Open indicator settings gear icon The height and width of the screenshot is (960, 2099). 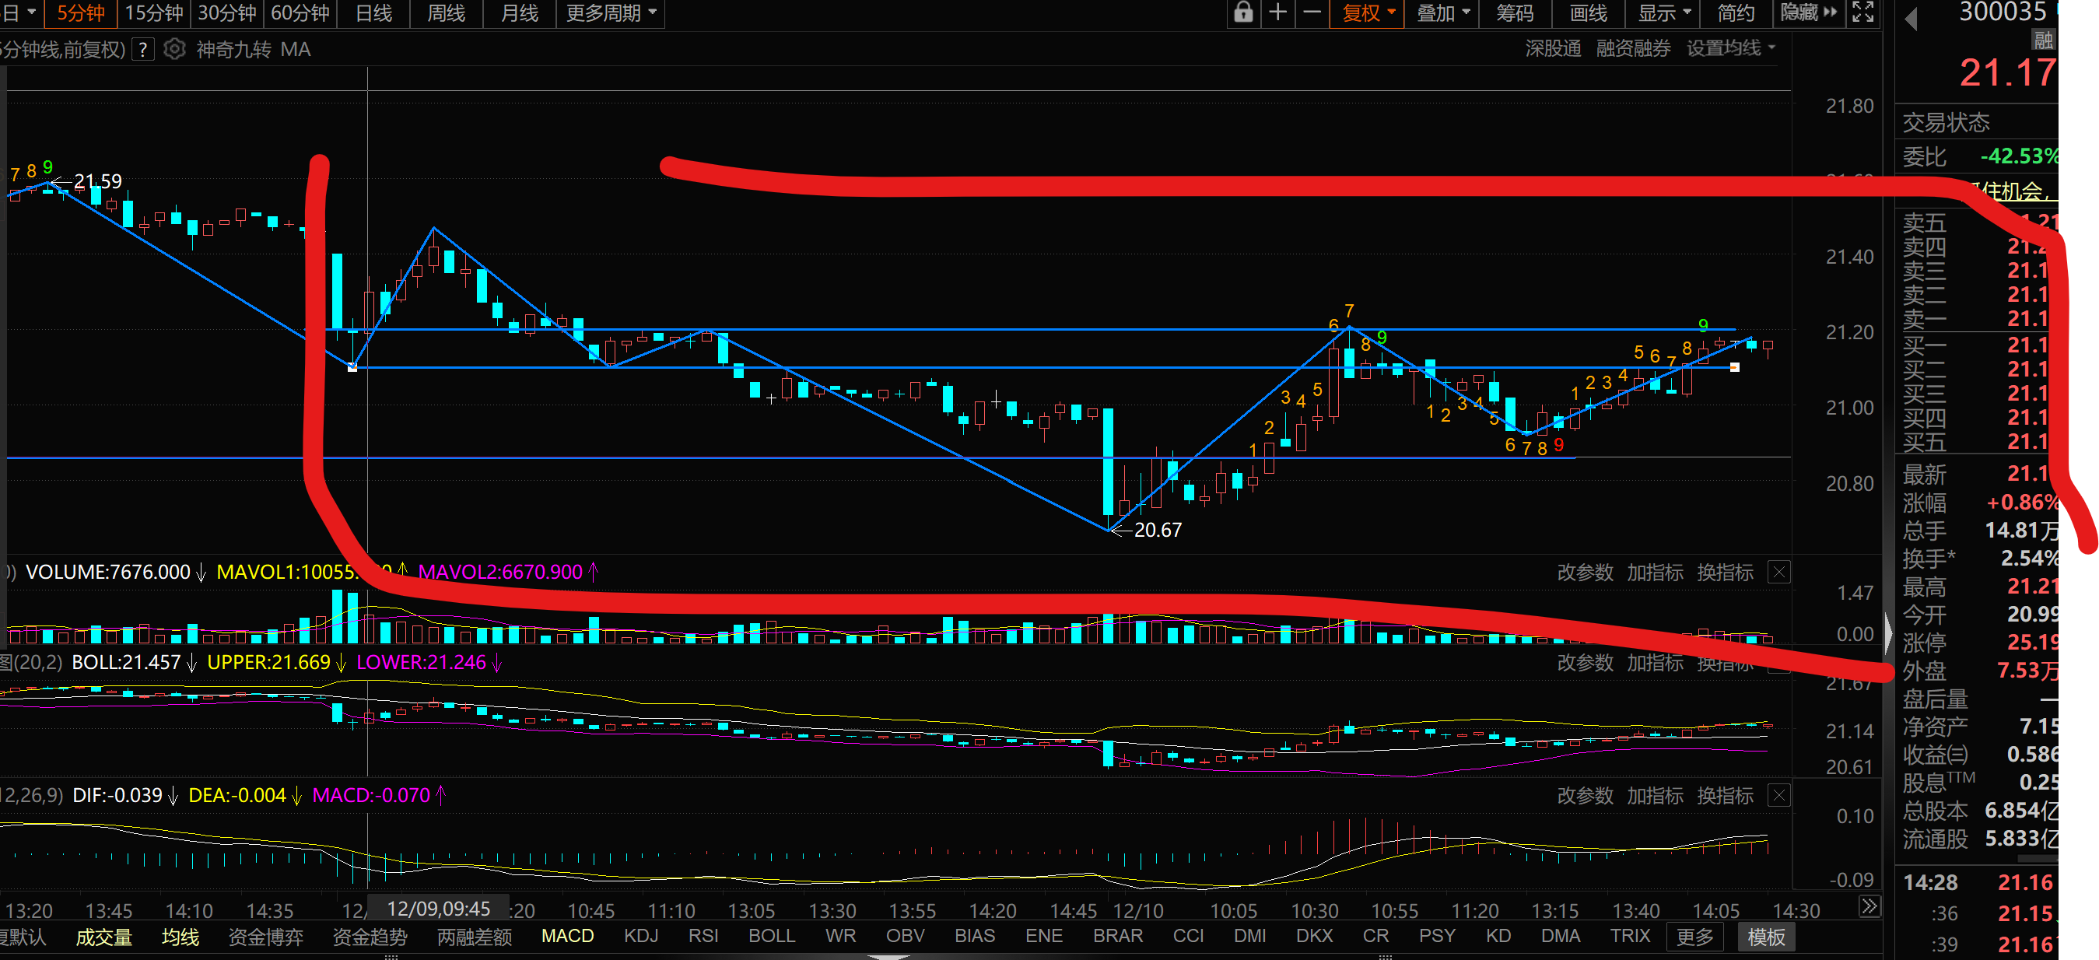click(x=173, y=50)
